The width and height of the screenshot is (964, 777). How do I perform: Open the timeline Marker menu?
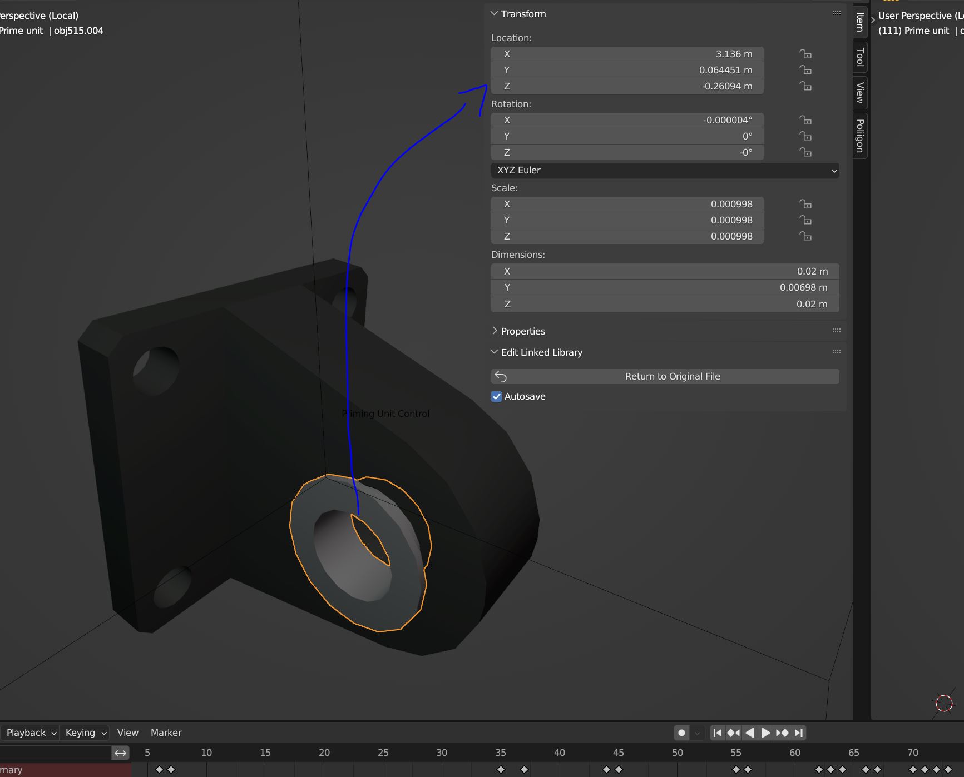[166, 733]
